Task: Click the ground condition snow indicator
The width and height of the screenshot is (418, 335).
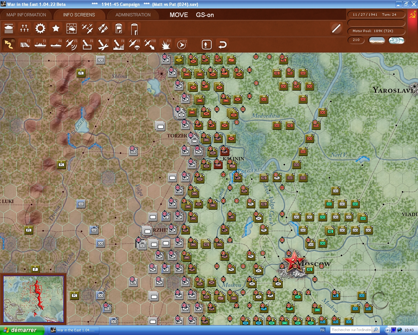Action: click(377, 40)
